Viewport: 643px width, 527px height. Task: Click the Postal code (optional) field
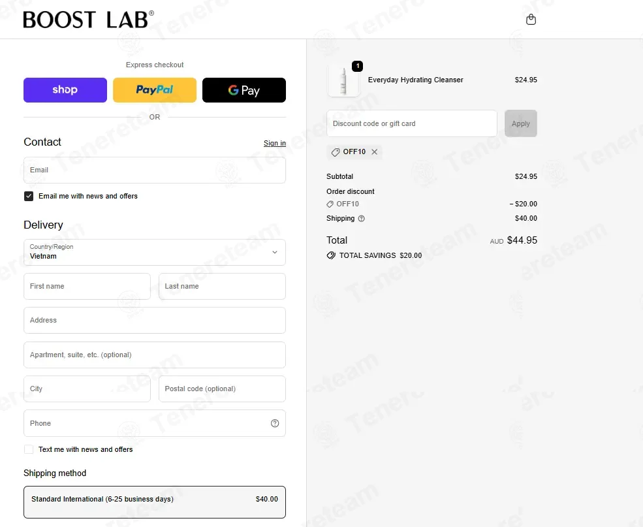[222, 389]
